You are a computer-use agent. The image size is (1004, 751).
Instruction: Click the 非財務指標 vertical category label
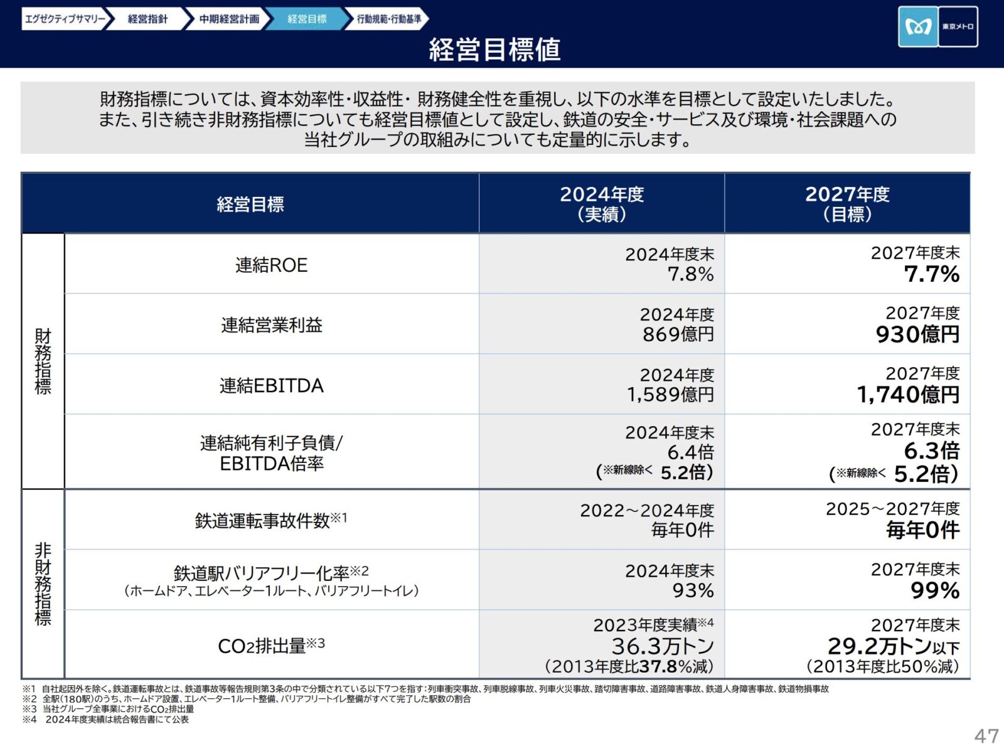click(x=43, y=583)
